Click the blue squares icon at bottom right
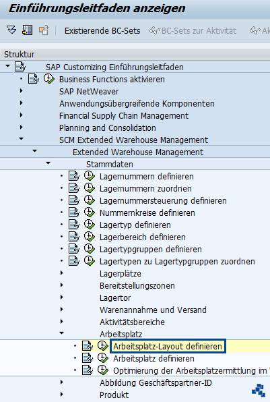270x402 pixels. [x=259, y=391]
